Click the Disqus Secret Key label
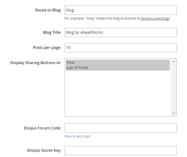The height and width of the screenshot is (157, 187). [44, 150]
